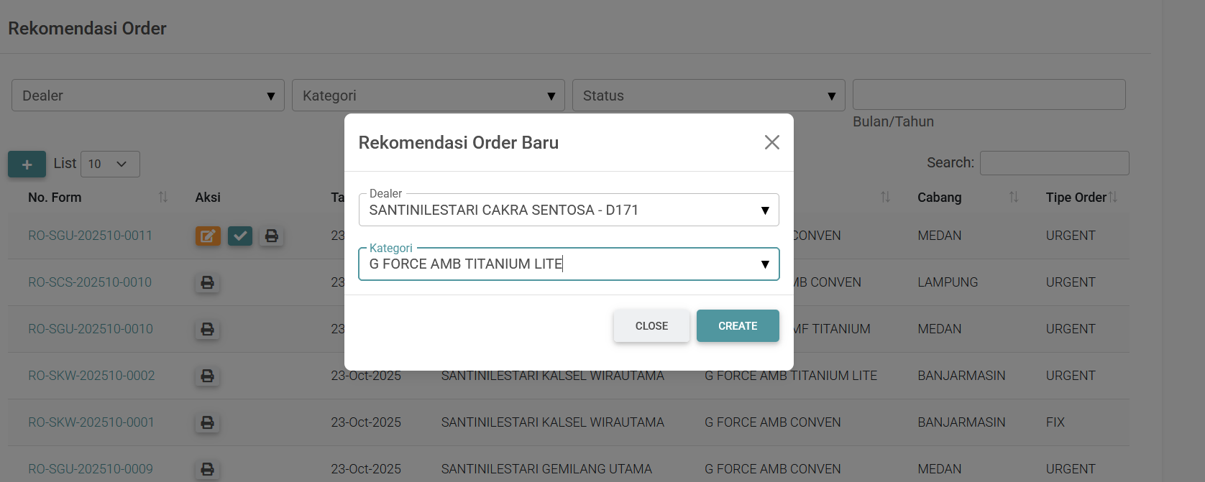Click printer icon for RO-SCS-202510-0010

[x=207, y=282]
